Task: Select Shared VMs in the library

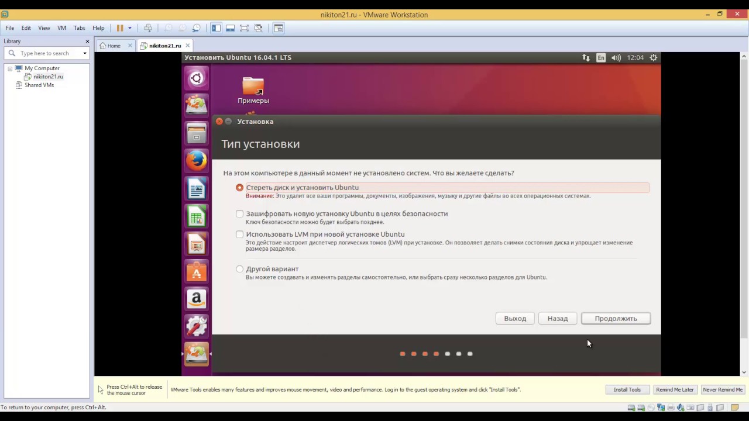Action: click(39, 85)
